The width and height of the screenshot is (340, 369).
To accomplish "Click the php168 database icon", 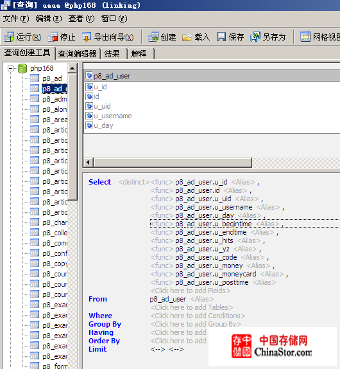I will tap(22, 68).
